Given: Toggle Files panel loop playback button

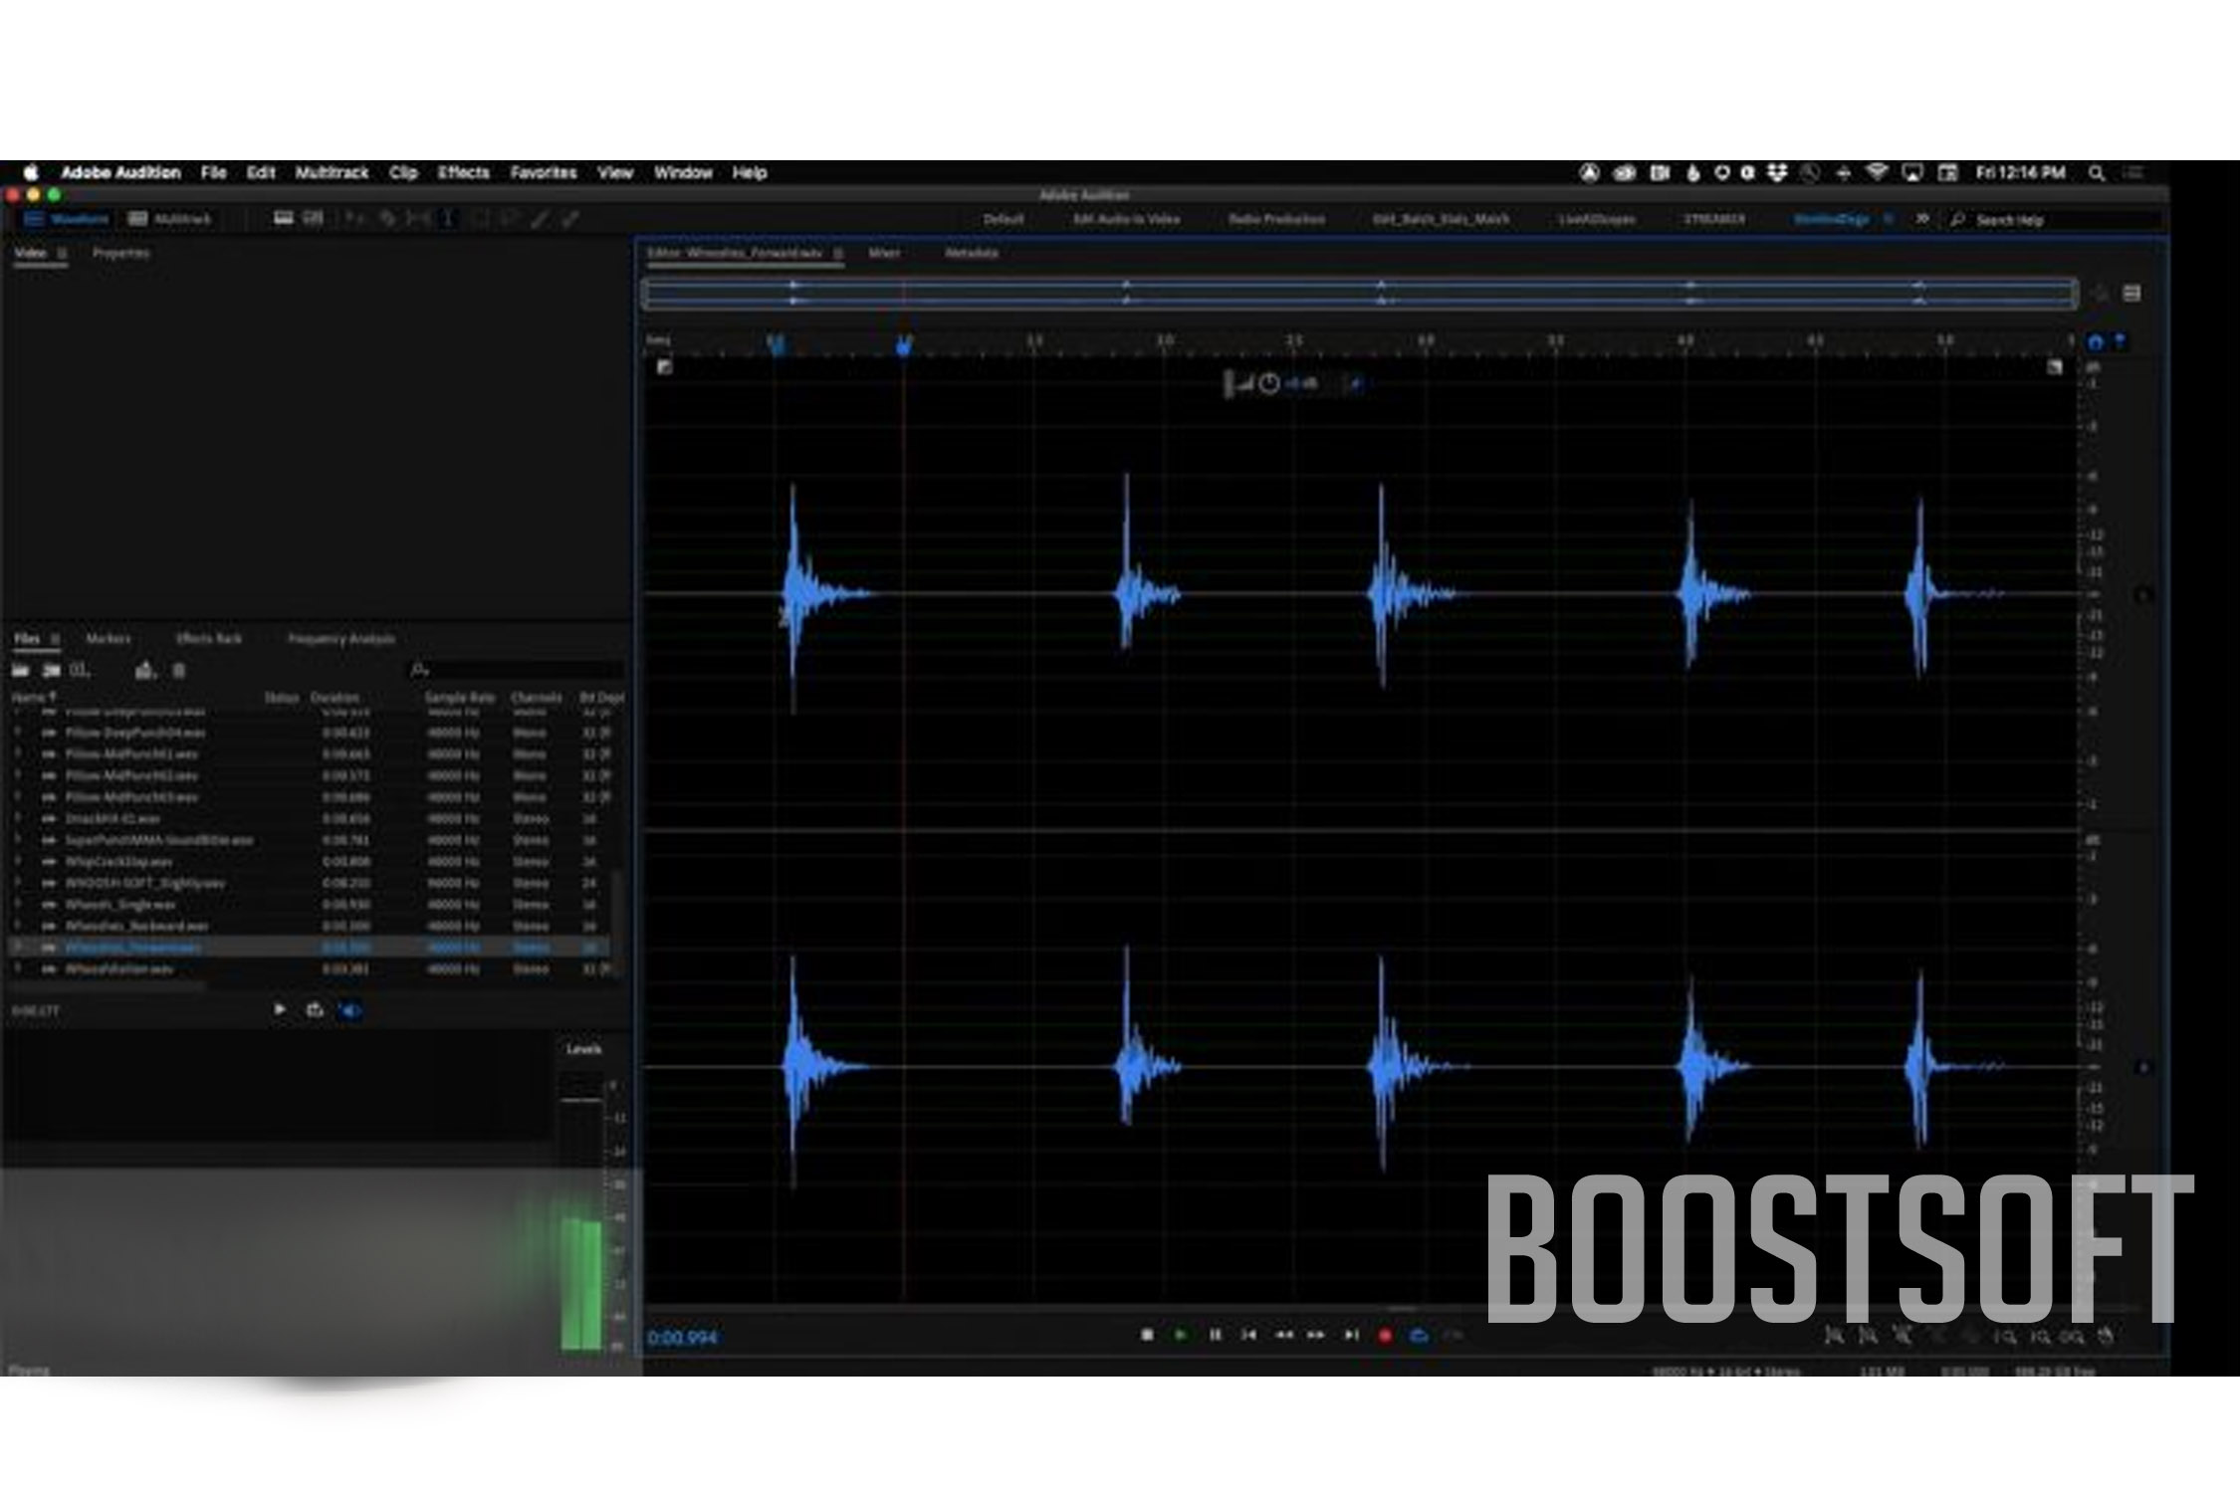Looking at the screenshot, I should point(316,1010).
